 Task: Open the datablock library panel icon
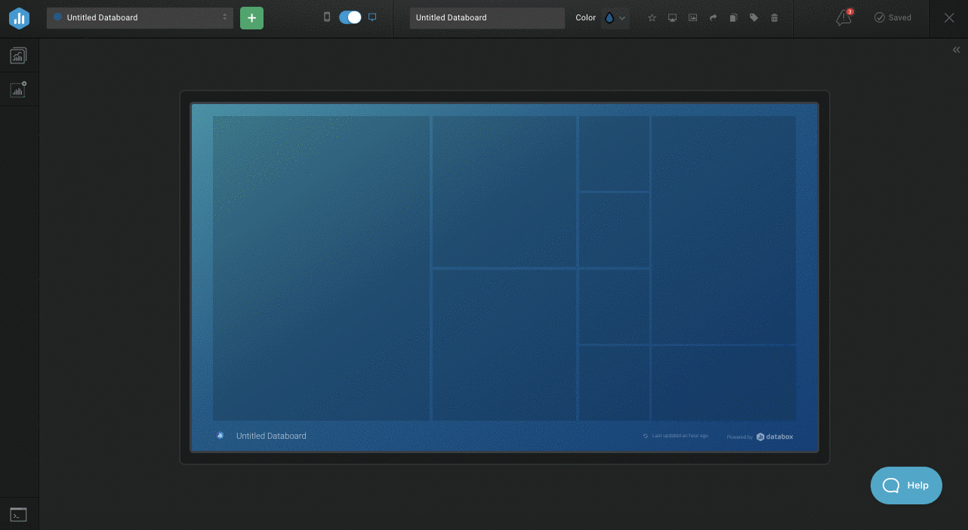[x=18, y=55]
